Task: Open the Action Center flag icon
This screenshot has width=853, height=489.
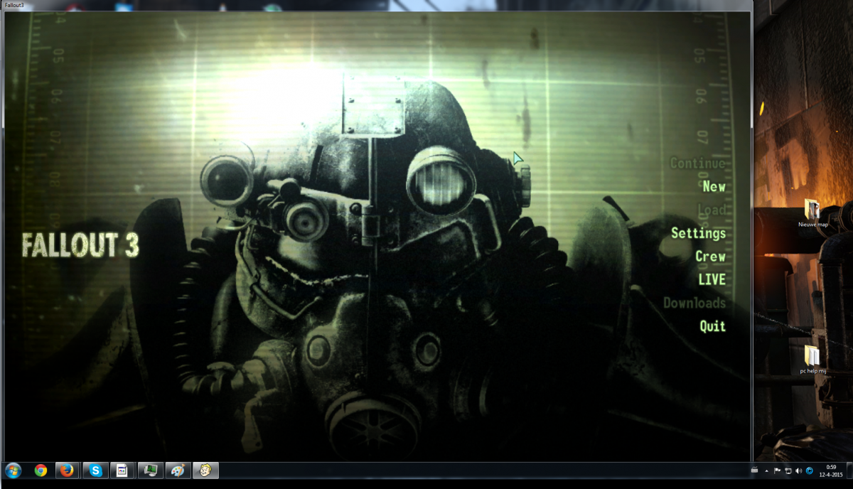Action: [x=778, y=471]
